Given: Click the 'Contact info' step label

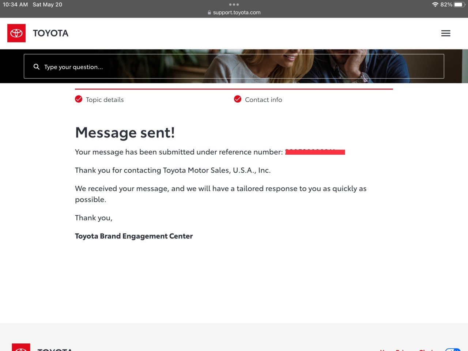Looking at the screenshot, I should (x=264, y=100).
